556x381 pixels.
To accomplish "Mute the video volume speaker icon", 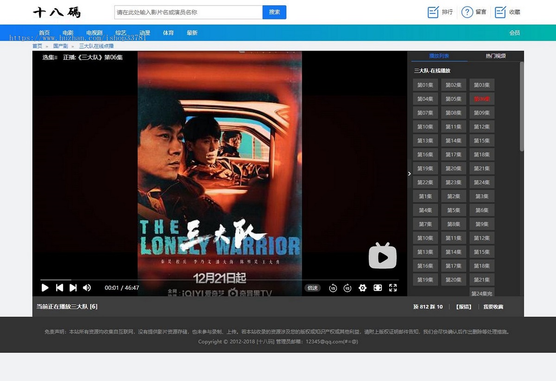I will point(87,287).
